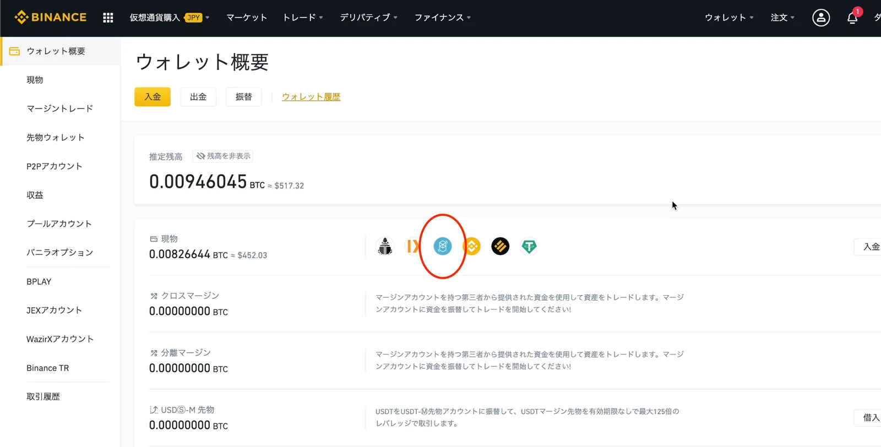Click the wallet icon beside ウォレット概要
Viewport: 881px width, 447px height.
[15, 51]
